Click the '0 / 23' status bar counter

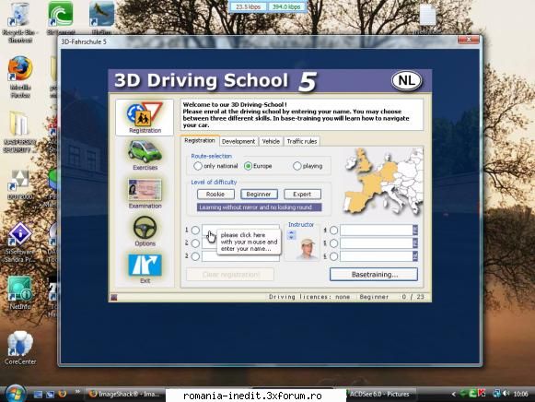(x=413, y=297)
